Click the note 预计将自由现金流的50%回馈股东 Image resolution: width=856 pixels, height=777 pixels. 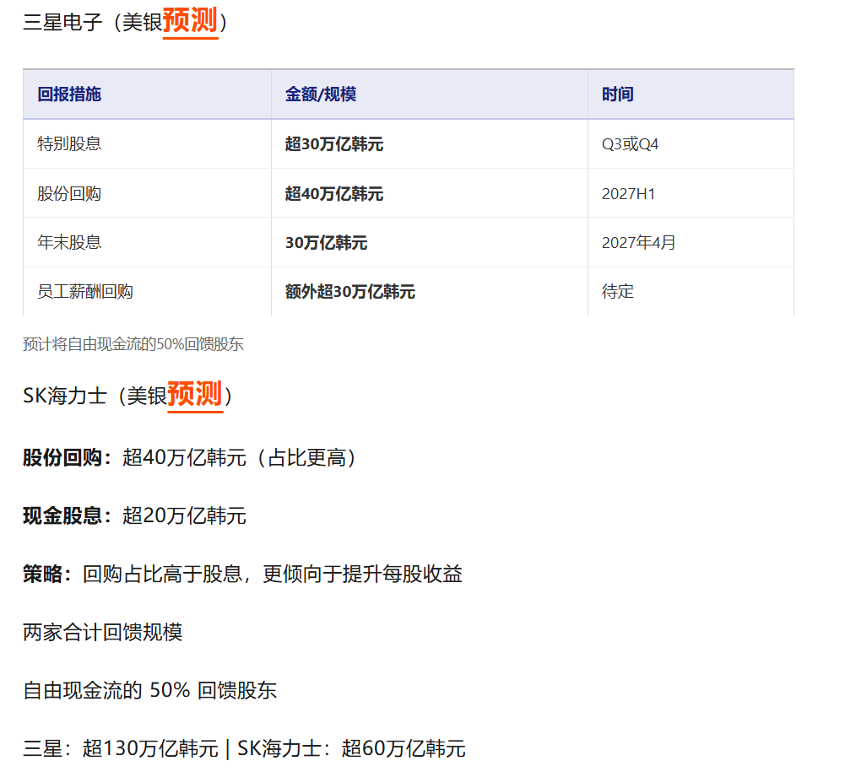coord(133,344)
